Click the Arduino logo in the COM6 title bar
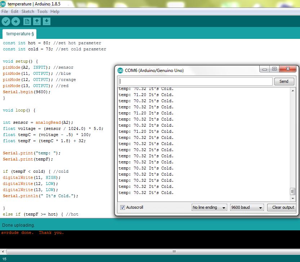This screenshot has height=262, width=300. tap(120, 70)
